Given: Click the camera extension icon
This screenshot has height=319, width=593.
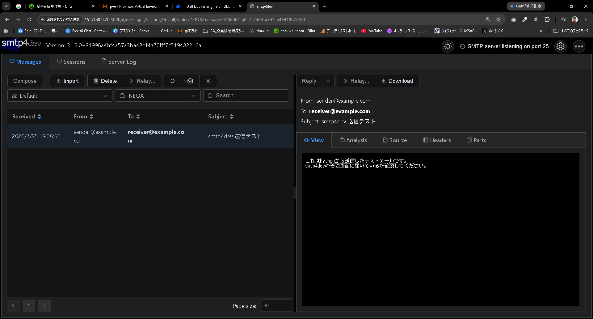Looking at the screenshot, I should (514, 19).
